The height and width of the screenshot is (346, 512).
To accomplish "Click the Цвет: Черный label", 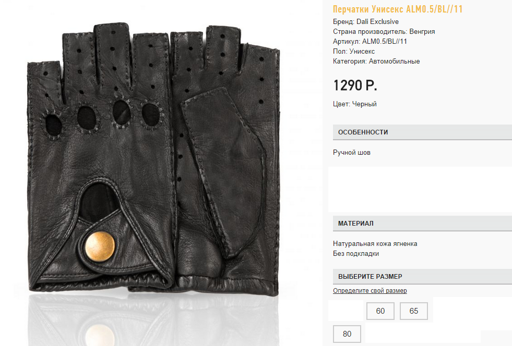I will [x=355, y=104].
